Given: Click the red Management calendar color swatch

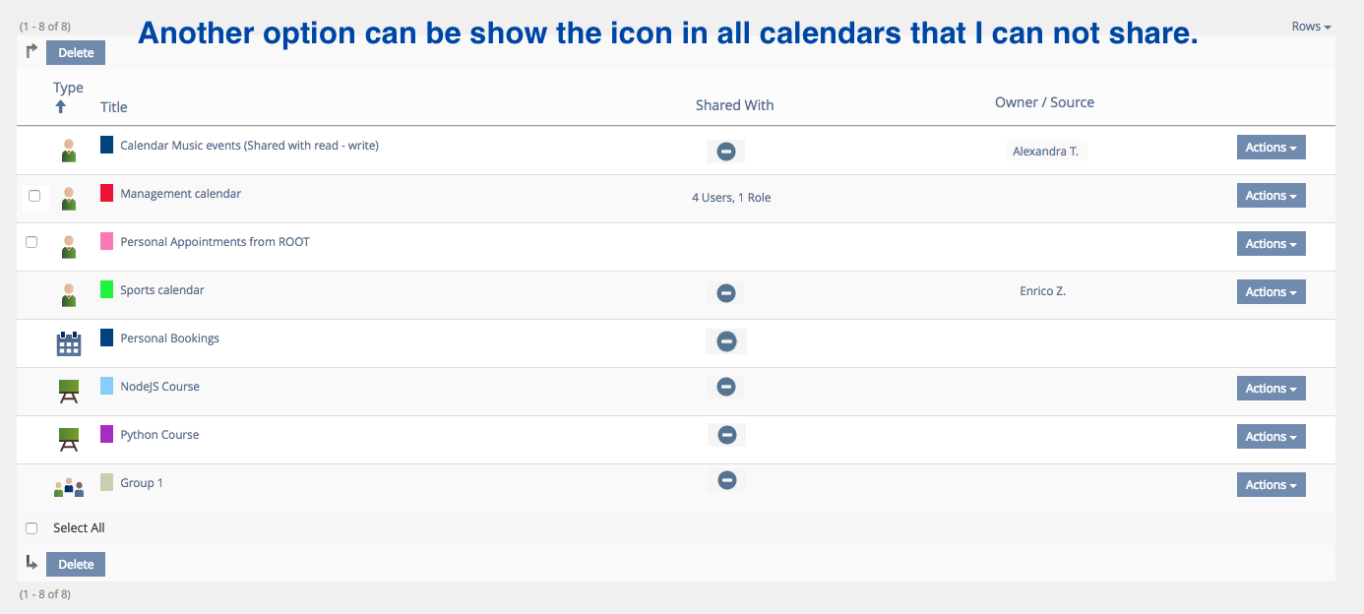Looking at the screenshot, I should point(107,193).
